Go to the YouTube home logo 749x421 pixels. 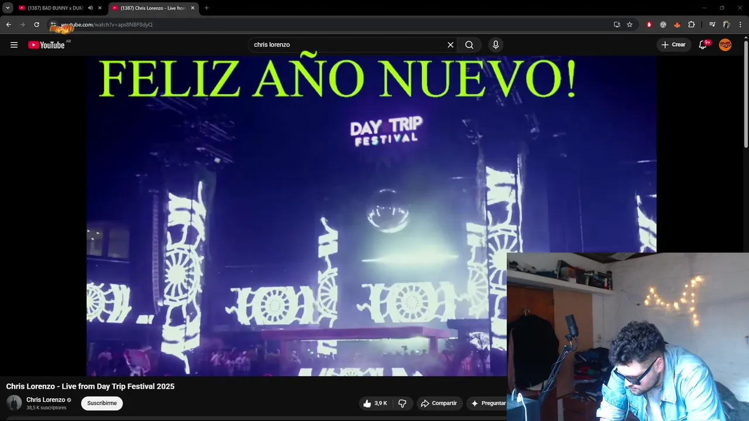46,45
